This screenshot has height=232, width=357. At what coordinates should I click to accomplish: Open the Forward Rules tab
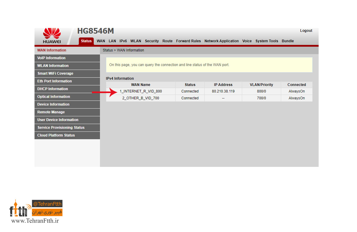pos(188,41)
